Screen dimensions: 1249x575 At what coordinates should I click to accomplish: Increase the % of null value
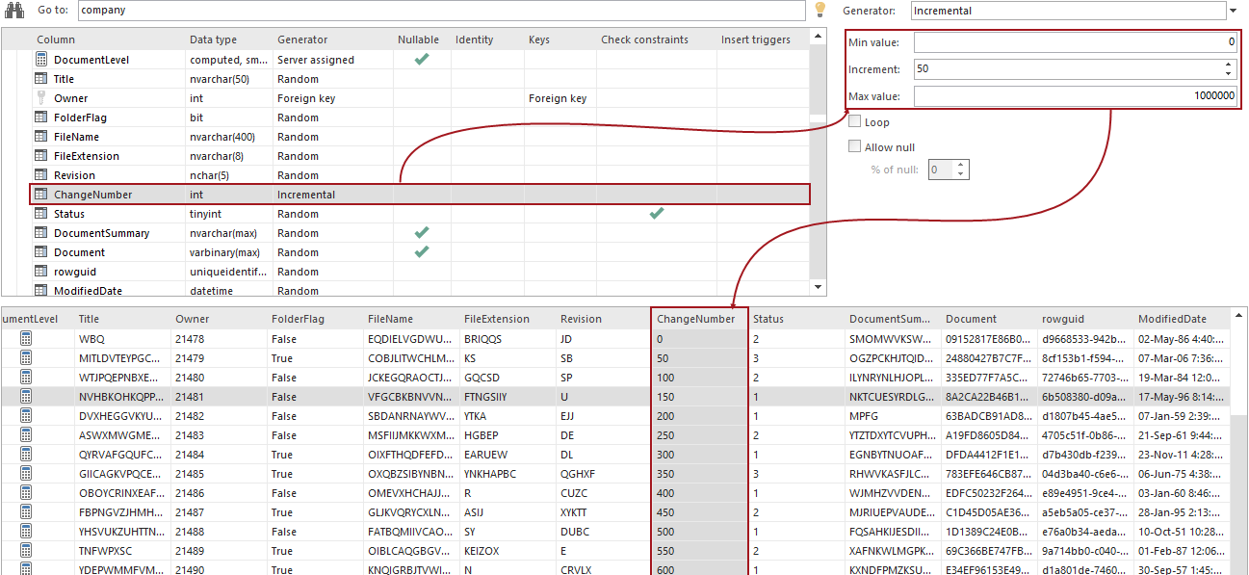tap(961, 165)
